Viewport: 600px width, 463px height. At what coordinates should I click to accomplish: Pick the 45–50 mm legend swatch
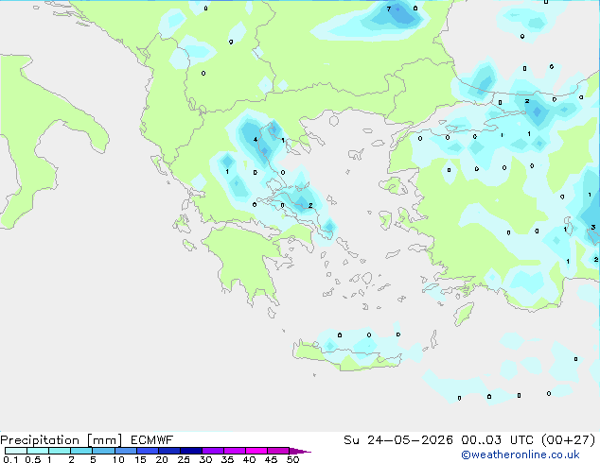coord(278,451)
